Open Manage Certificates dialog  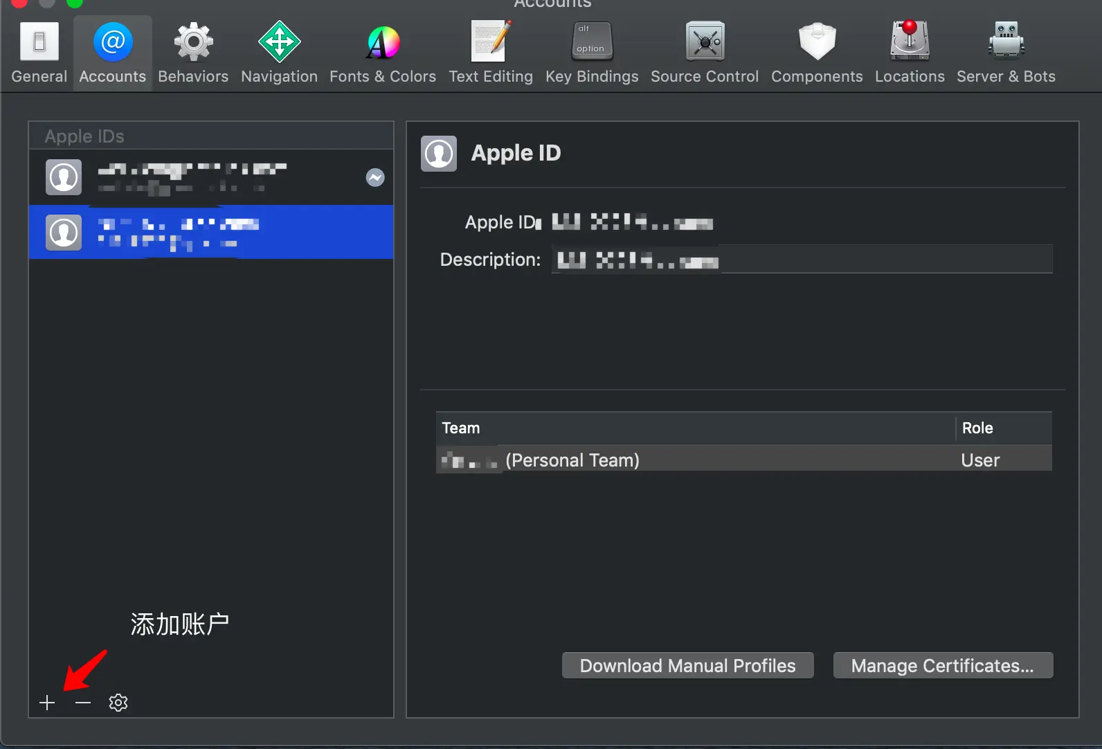tap(943, 666)
